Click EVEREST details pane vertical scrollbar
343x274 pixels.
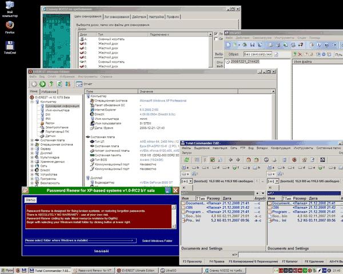click(273, 114)
